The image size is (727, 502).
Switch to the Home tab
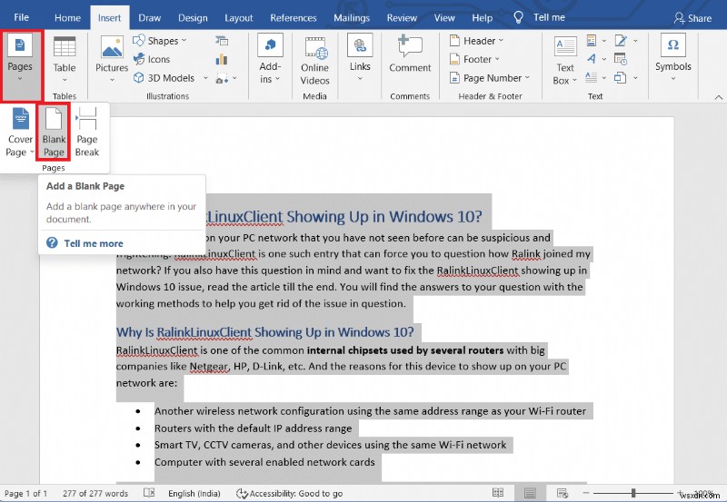pos(67,17)
